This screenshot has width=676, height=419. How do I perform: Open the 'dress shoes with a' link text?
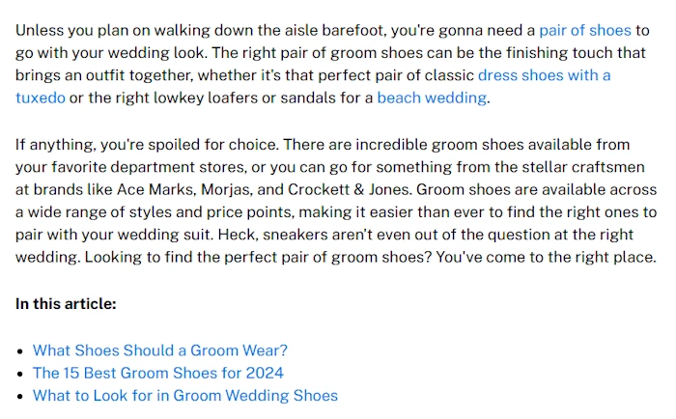coord(544,75)
